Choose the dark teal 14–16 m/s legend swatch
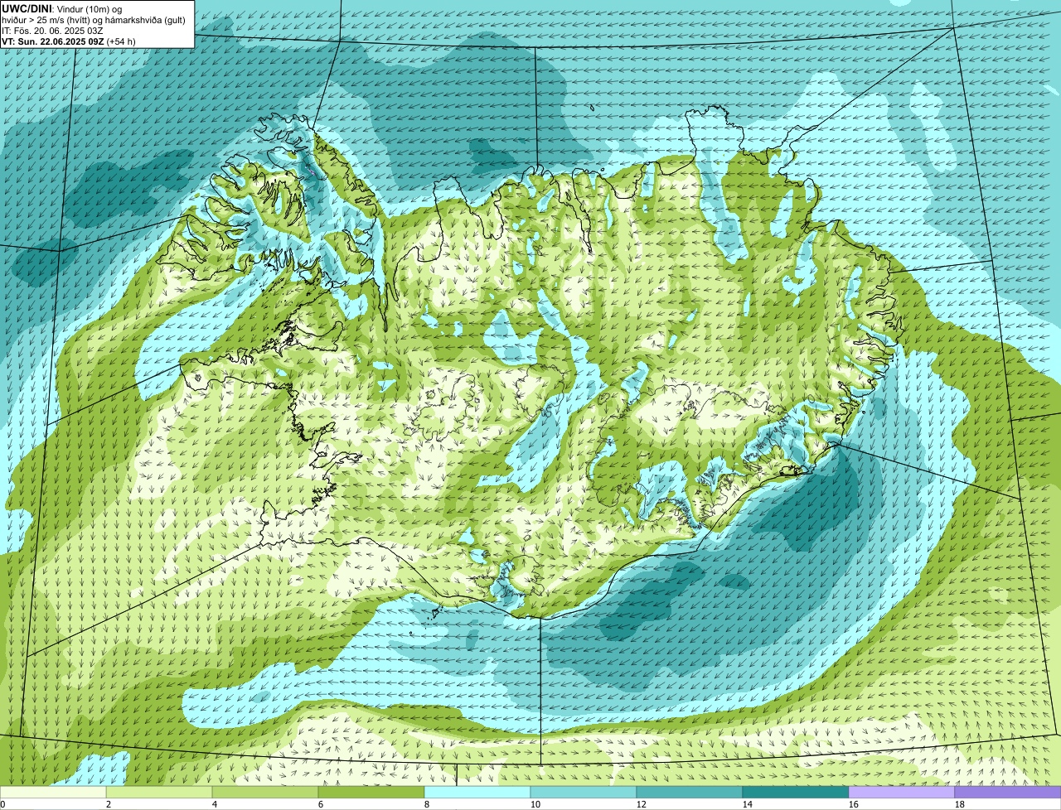Viewport: 1061px width, 810px height. coord(796,793)
